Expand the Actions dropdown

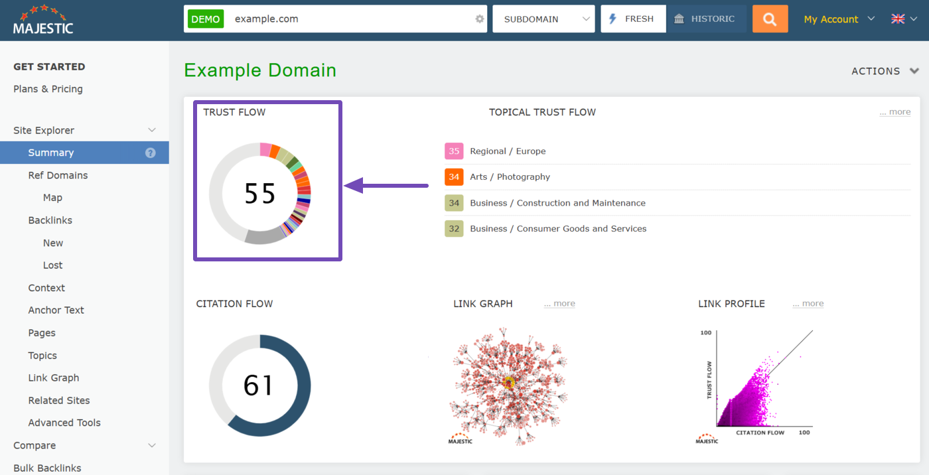click(x=885, y=71)
